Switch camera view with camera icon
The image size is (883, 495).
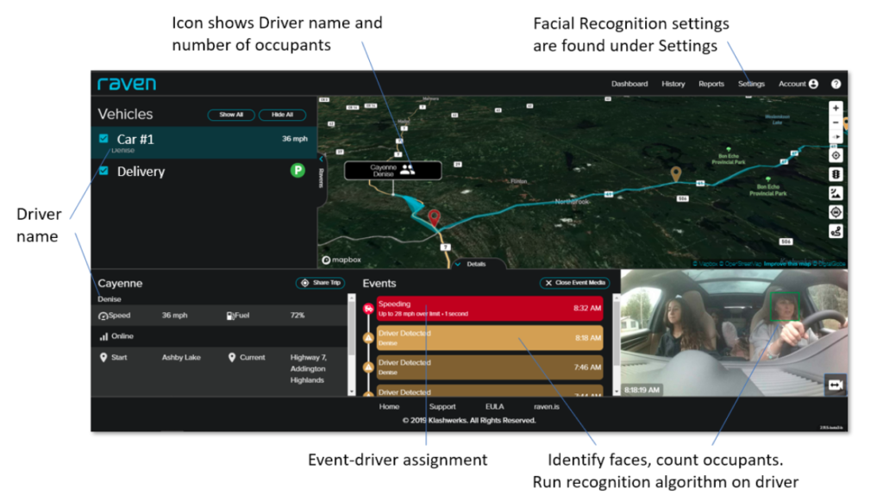(x=836, y=385)
